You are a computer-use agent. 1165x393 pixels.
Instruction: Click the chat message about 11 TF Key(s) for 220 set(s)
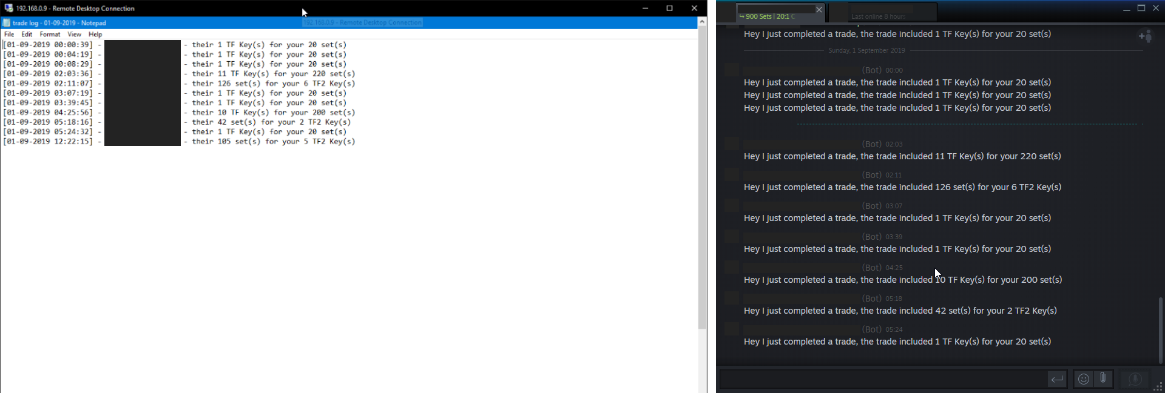[x=902, y=156]
